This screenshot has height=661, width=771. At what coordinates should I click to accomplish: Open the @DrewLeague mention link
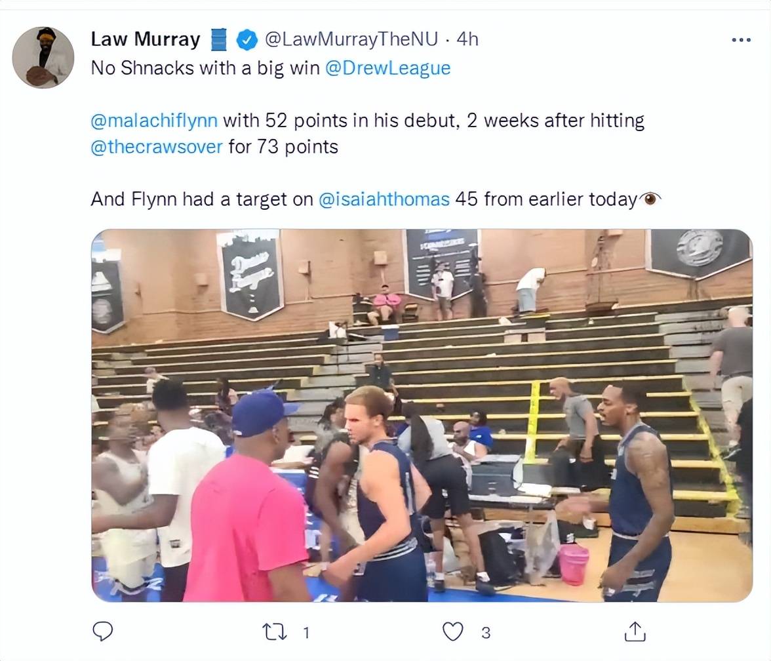tap(387, 68)
